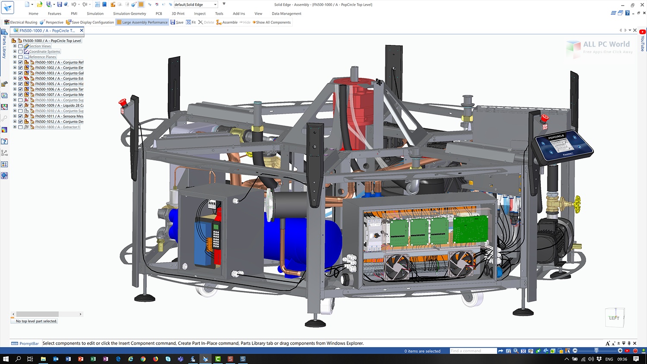647x364 pixels.
Task: Click the YouTube record icon in status bar
Action: [627, 351]
